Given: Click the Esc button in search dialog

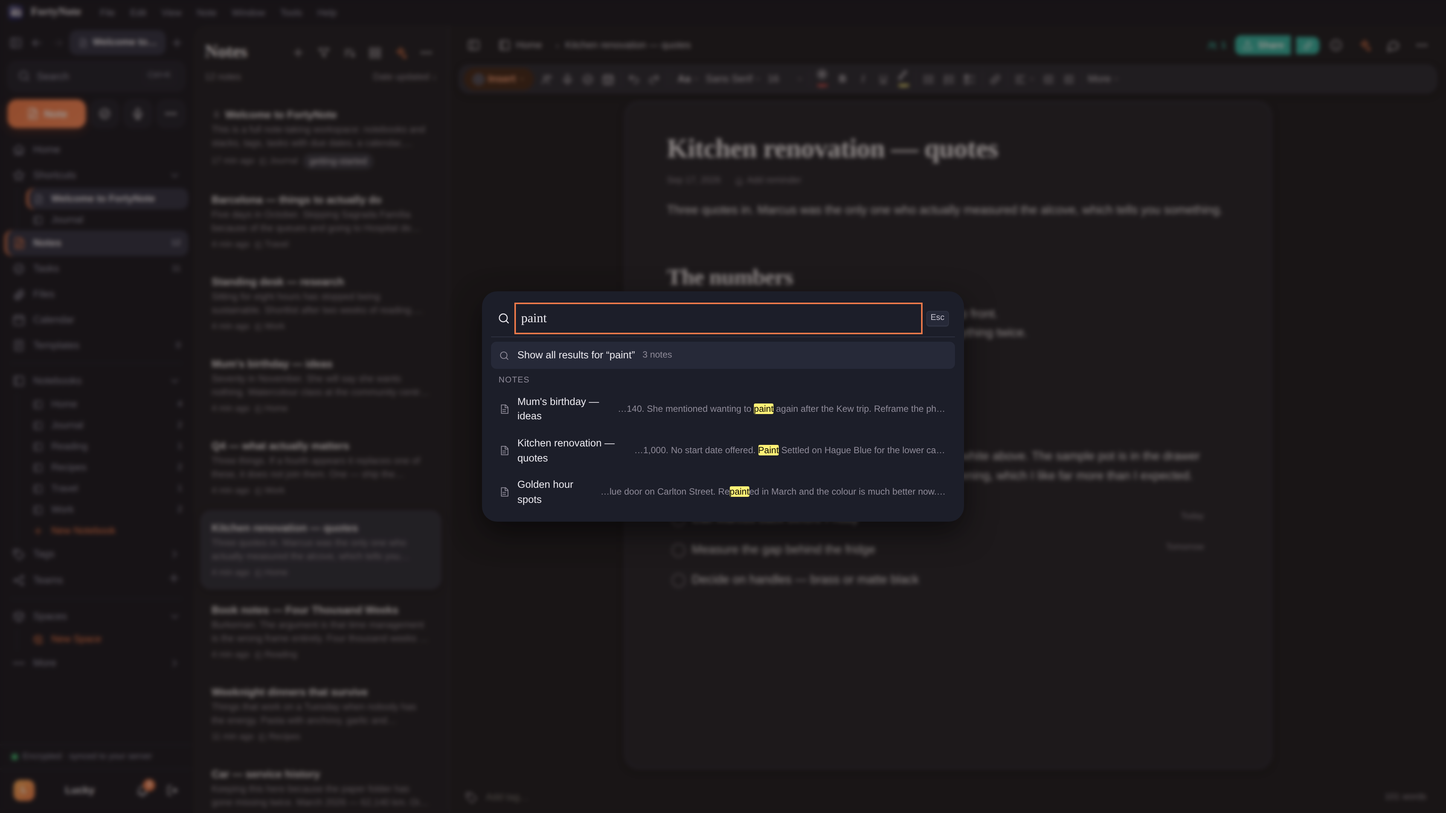Looking at the screenshot, I should click(937, 318).
